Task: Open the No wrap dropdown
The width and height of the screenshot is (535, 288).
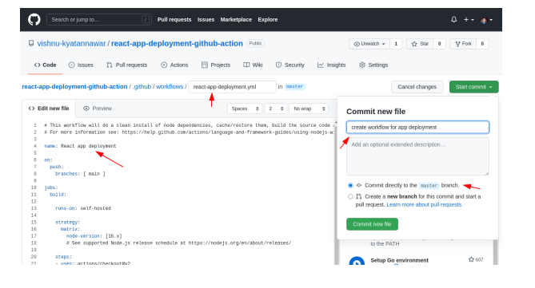Action: [x=309, y=108]
